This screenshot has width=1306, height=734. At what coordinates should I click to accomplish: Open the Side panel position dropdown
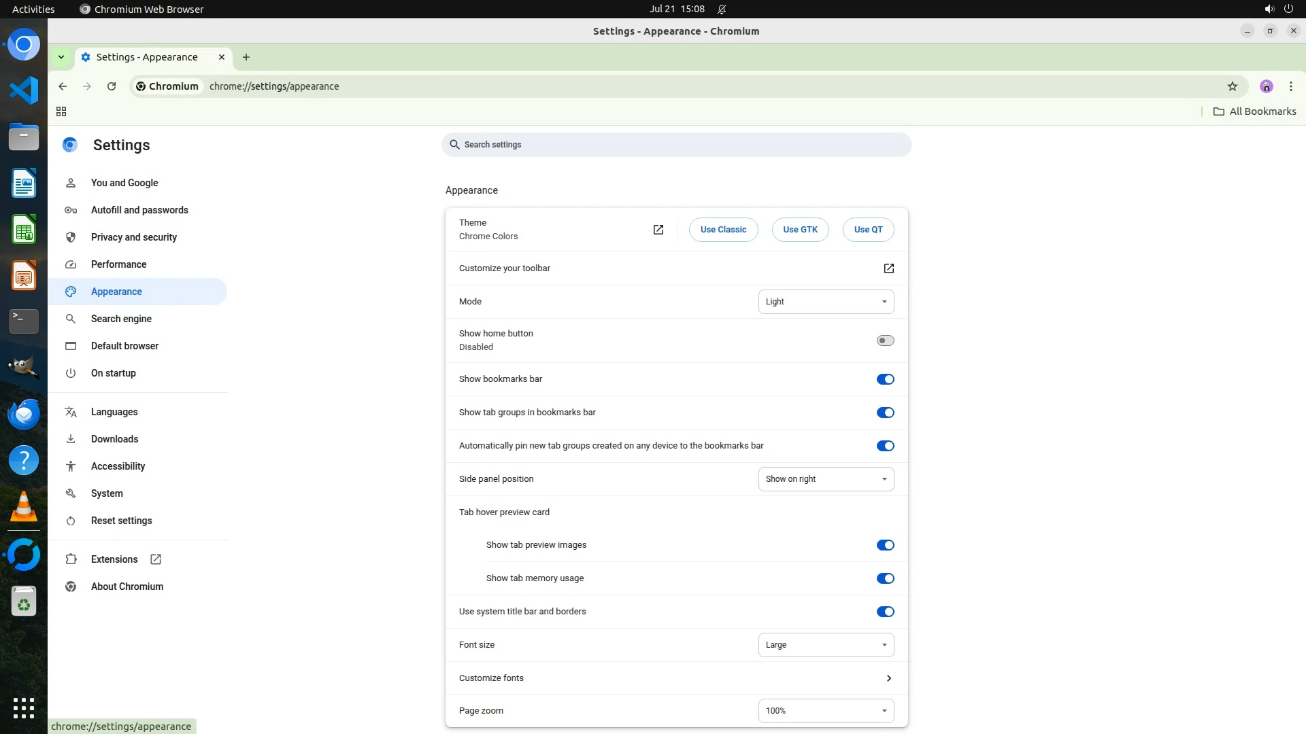tap(826, 479)
